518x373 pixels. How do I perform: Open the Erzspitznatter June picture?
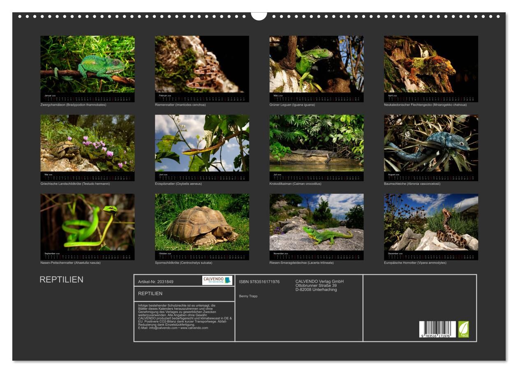202,143
